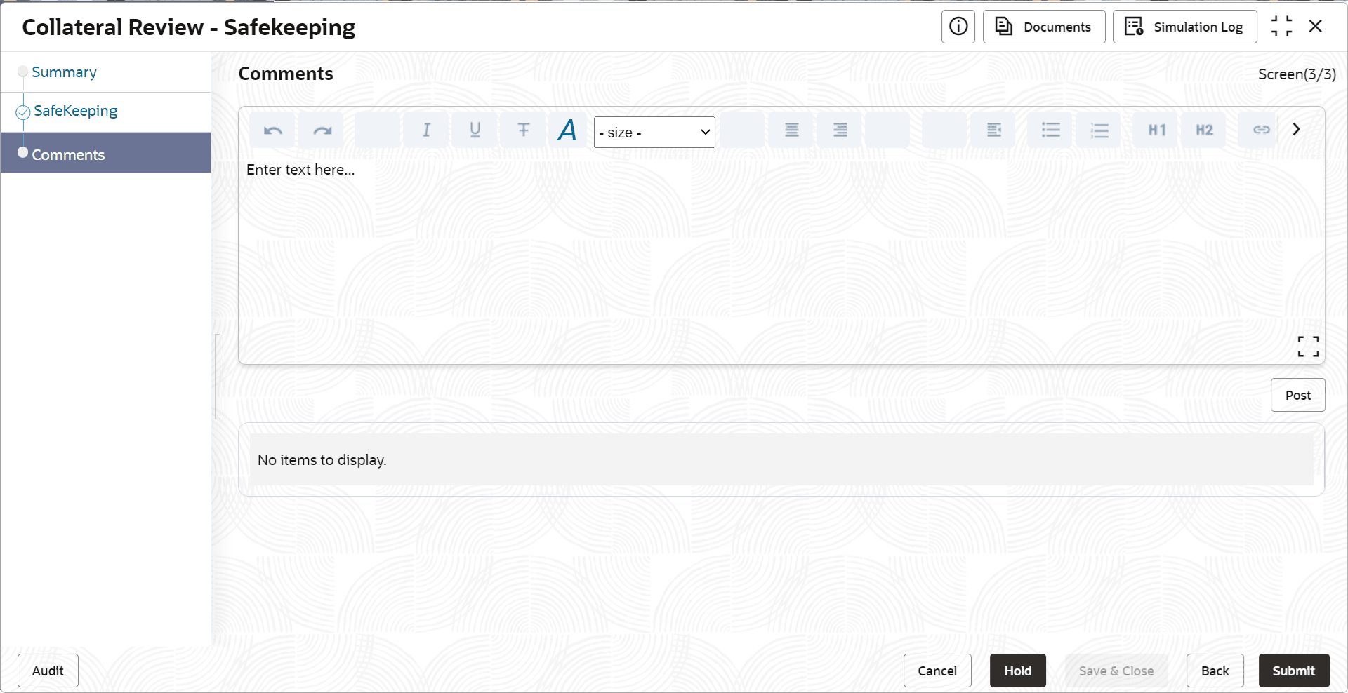The height and width of the screenshot is (693, 1348).
Task: Open the Audit details
Action: 48,671
